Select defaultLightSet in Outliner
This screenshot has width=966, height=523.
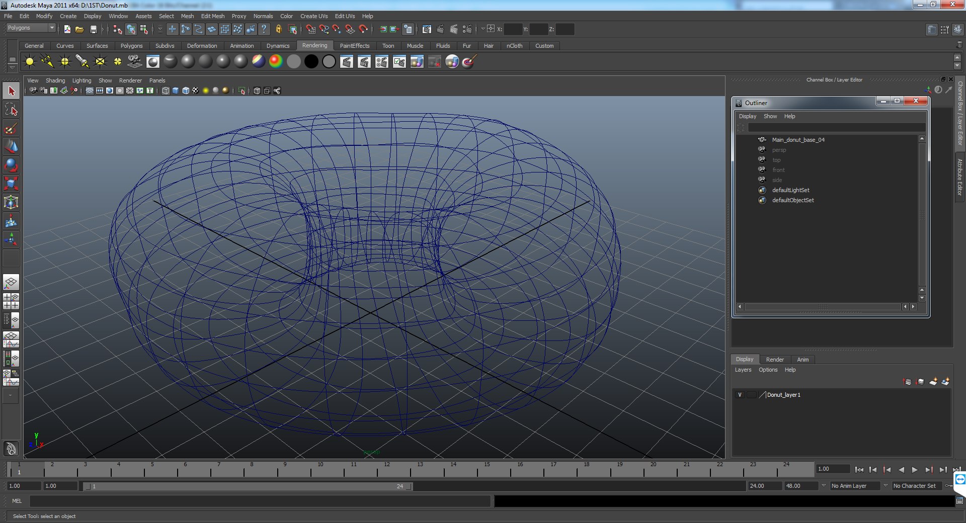pyautogui.click(x=790, y=190)
